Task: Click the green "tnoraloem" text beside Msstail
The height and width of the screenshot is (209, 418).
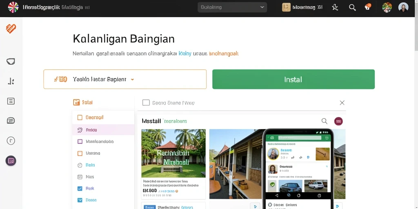Action: point(175,121)
